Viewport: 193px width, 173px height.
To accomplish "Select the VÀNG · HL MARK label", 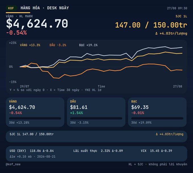I will point(19,16).
